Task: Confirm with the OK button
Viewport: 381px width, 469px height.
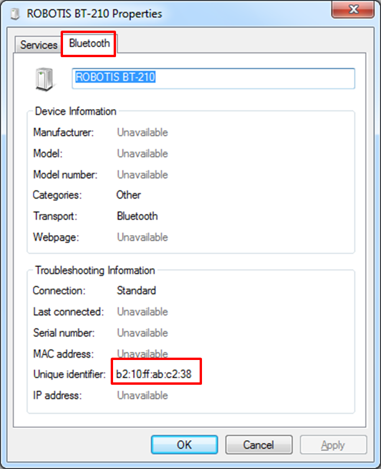Action: [184, 445]
